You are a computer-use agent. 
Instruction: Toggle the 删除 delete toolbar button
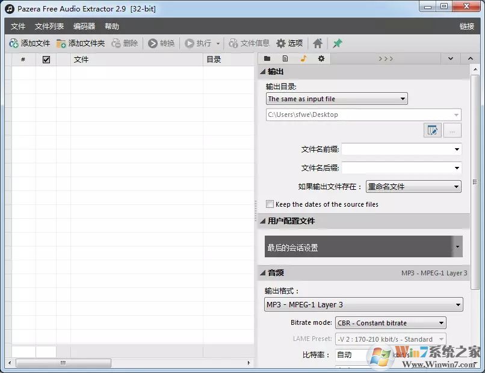pyautogui.click(x=115, y=43)
